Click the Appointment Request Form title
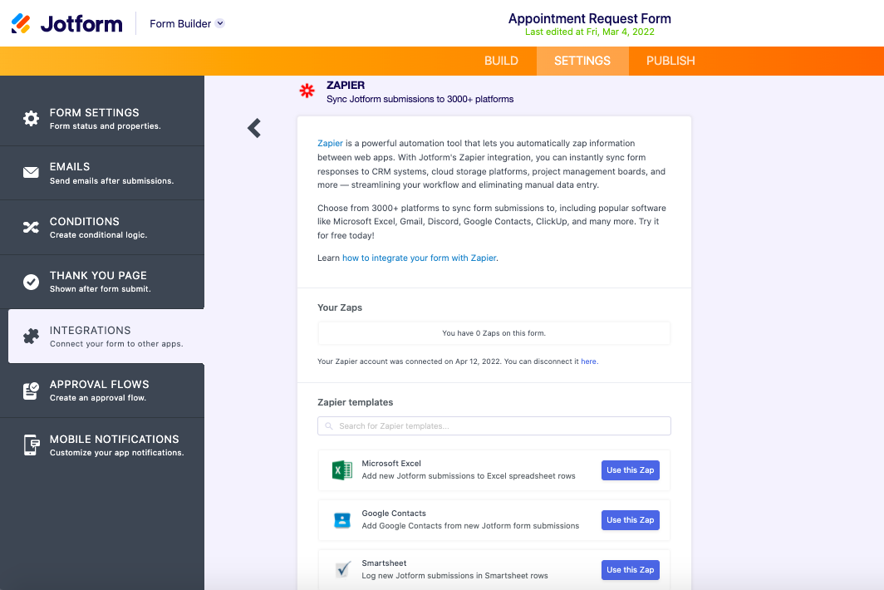Viewport: 884px width, 590px height. click(590, 18)
